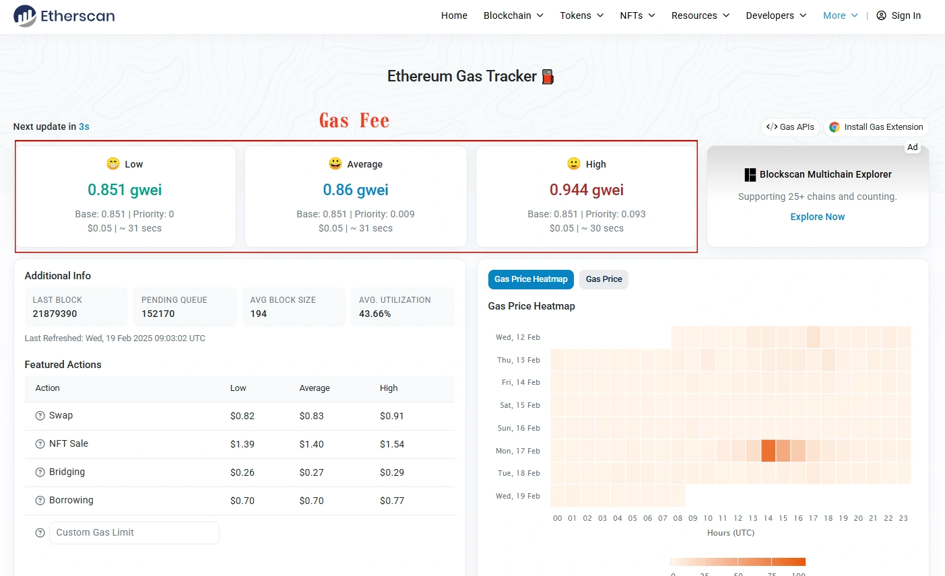Click the code brackets icon on Gas APIs
945x576 pixels.
(772, 127)
